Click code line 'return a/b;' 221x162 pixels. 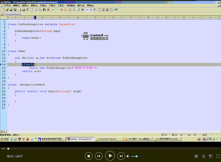[32, 71]
